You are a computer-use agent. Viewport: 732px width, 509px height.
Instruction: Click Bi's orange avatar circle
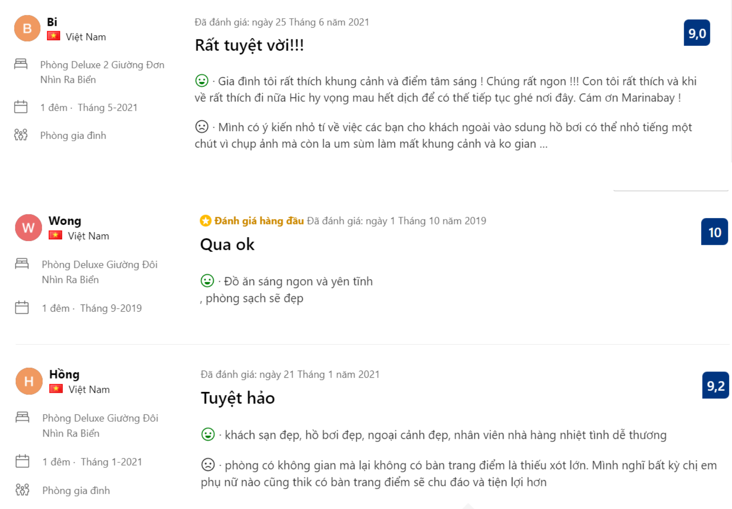coord(27,29)
